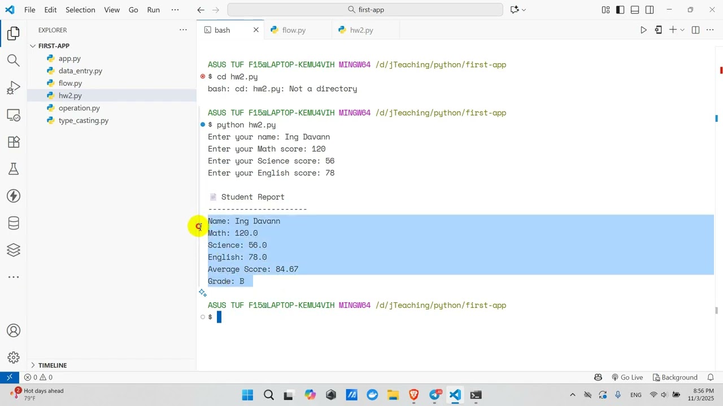Open errors and warnings count in status bar
The height and width of the screenshot is (406, 723).
point(38,377)
